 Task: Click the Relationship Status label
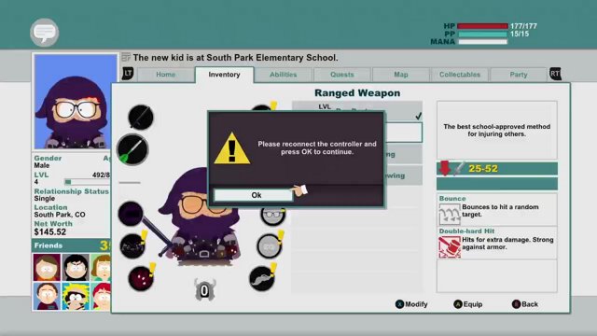(x=71, y=191)
